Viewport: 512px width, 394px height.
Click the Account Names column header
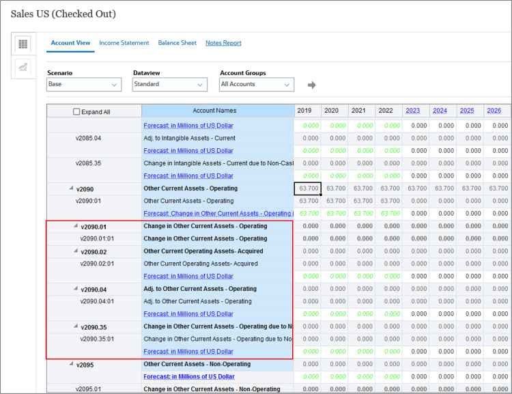214,111
